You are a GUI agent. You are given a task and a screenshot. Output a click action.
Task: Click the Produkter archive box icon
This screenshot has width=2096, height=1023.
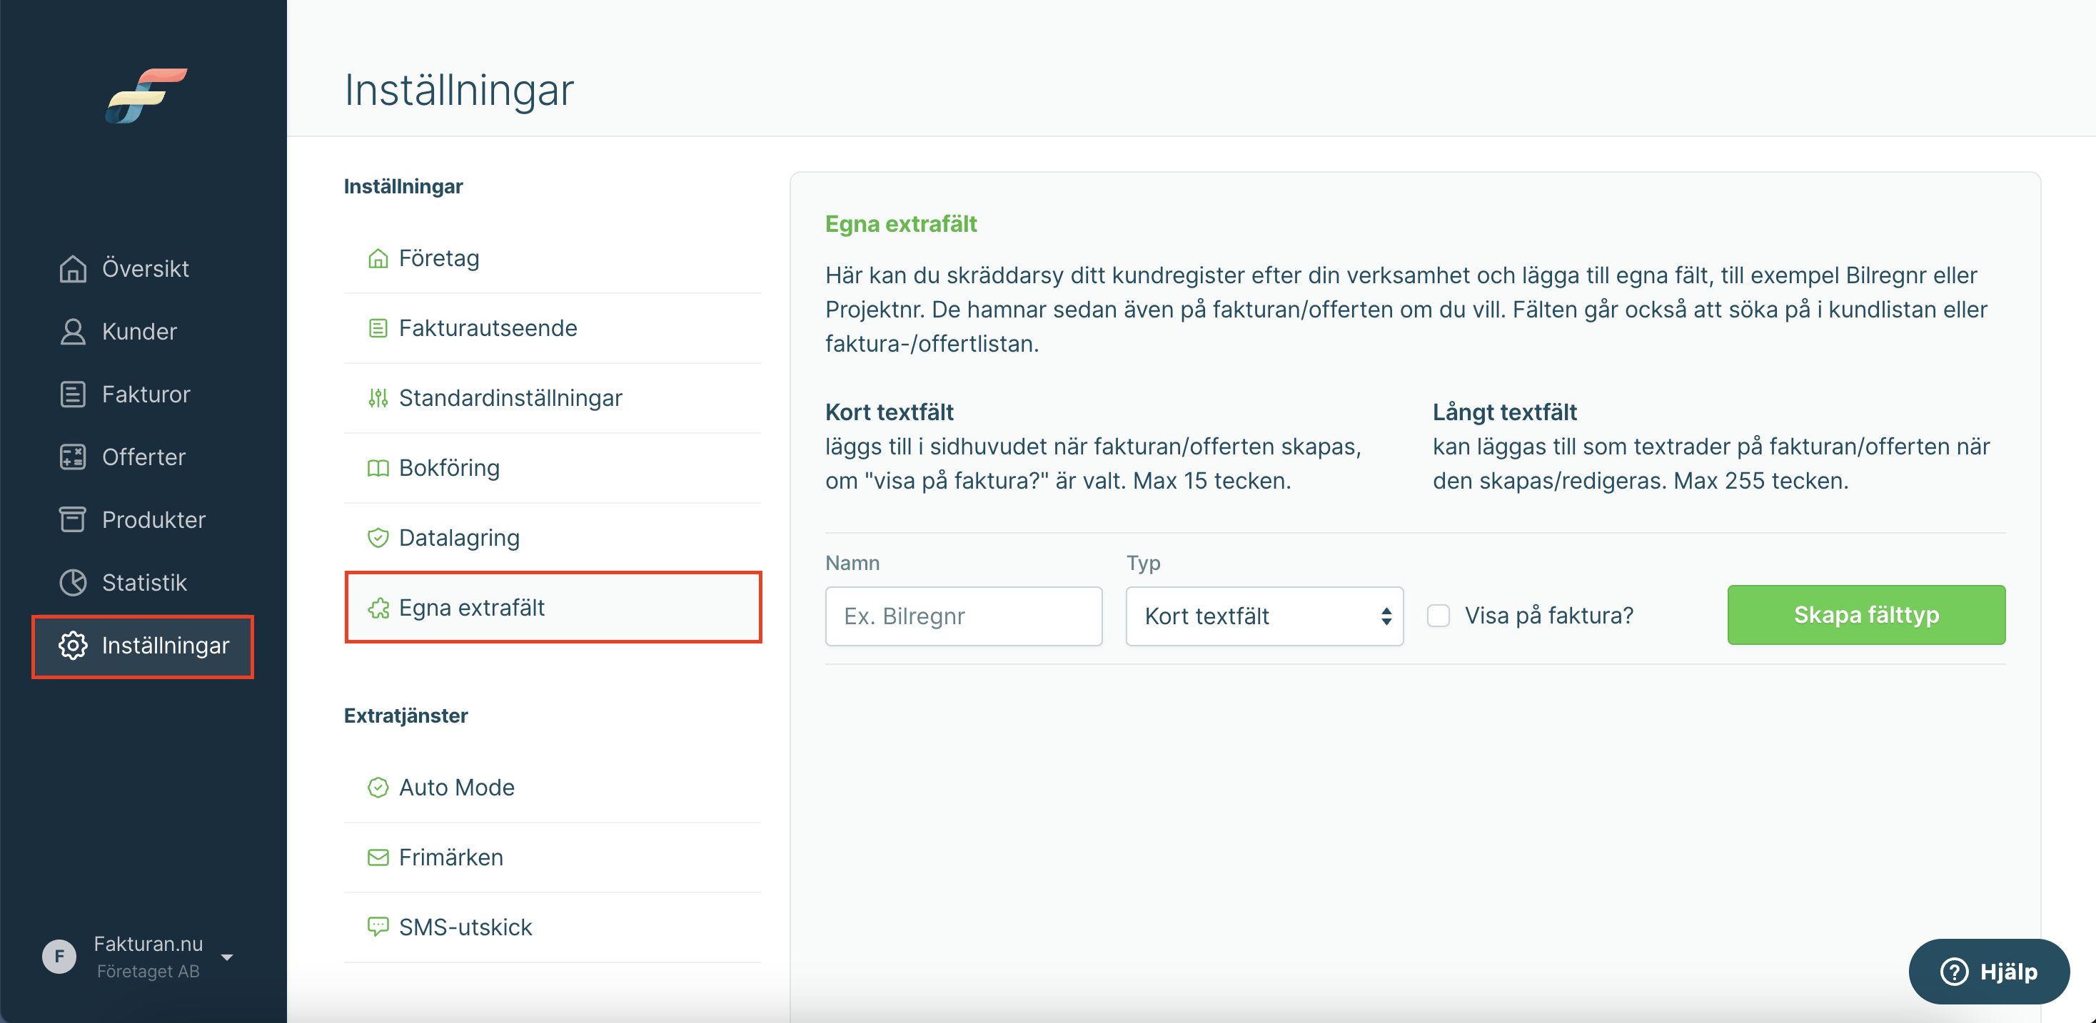coord(72,519)
